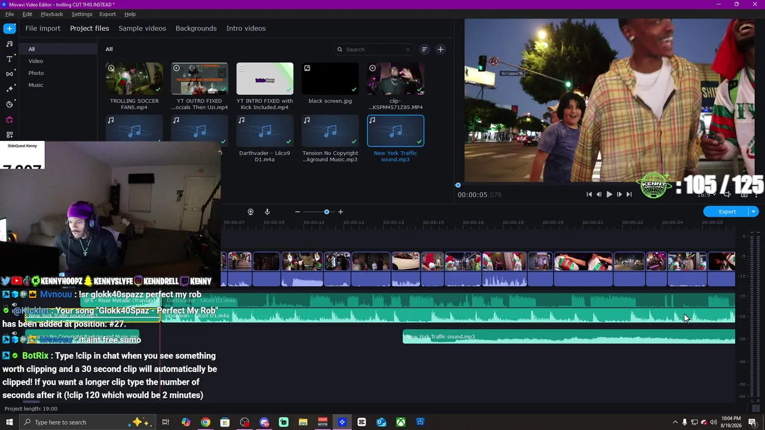Add new media with the plus beside search
765x430 pixels.
tap(440, 50)
